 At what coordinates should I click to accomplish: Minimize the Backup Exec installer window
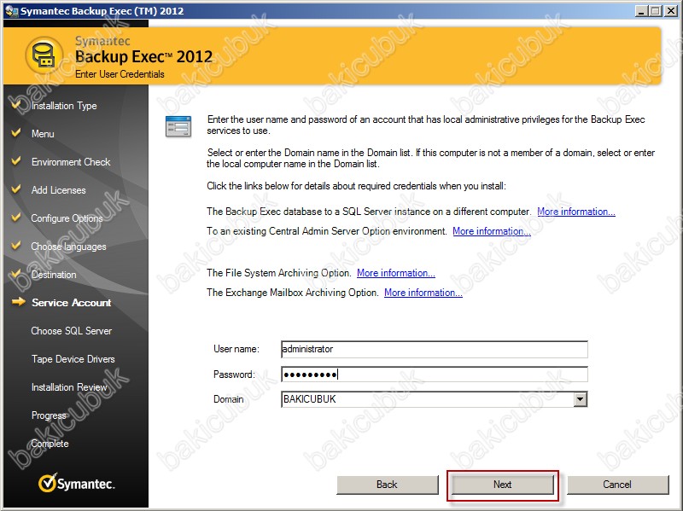641,11
